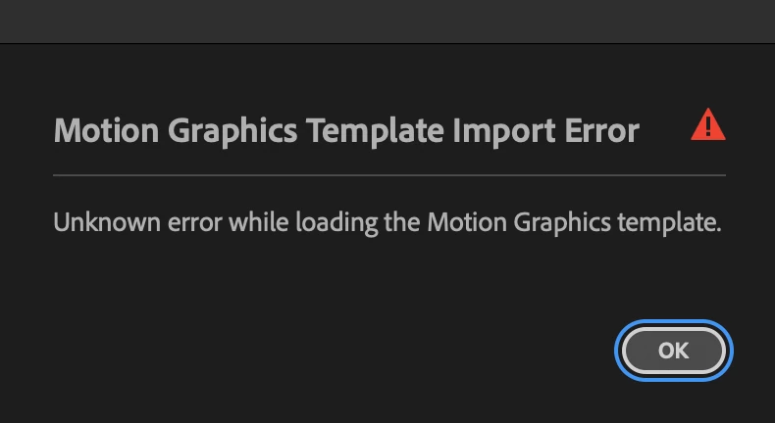Screen dimensions: 775x423
Task: Click the Unknown error message text
Action: click(x=387, y=222)
